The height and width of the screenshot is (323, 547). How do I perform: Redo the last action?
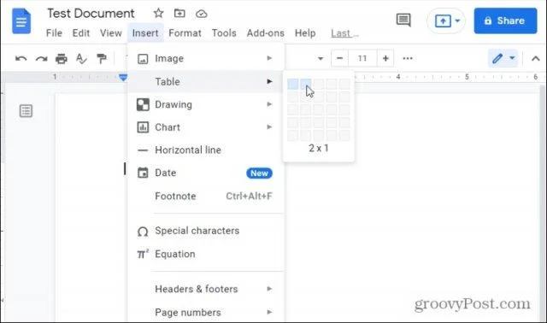[41, 58]
